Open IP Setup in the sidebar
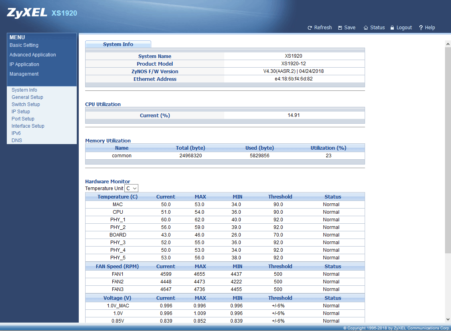 21,111
